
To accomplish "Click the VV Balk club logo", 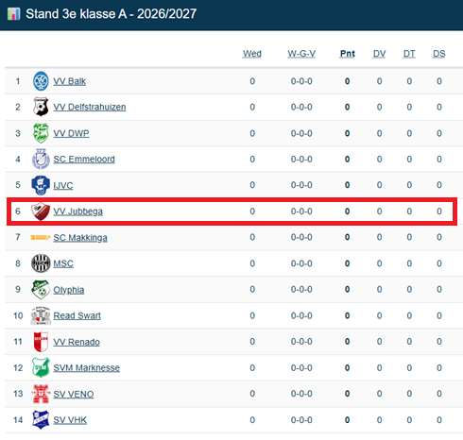I will coord(41,81).
